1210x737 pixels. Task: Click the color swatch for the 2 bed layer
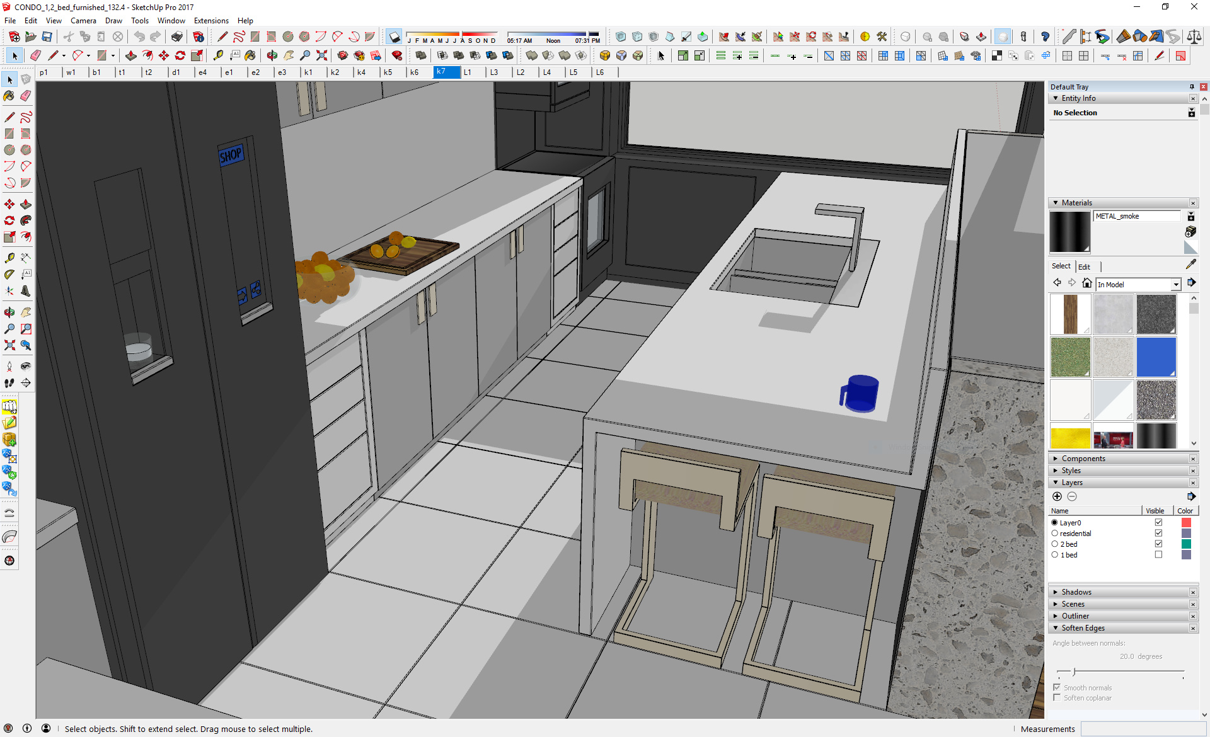[x=1187, y=544]
